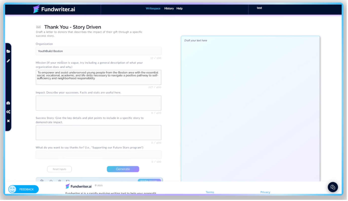Screen dimensions: 348x201
Task: Click the 0 / 100 character counter
Action: pyautogui.click(x=157, y=162)
